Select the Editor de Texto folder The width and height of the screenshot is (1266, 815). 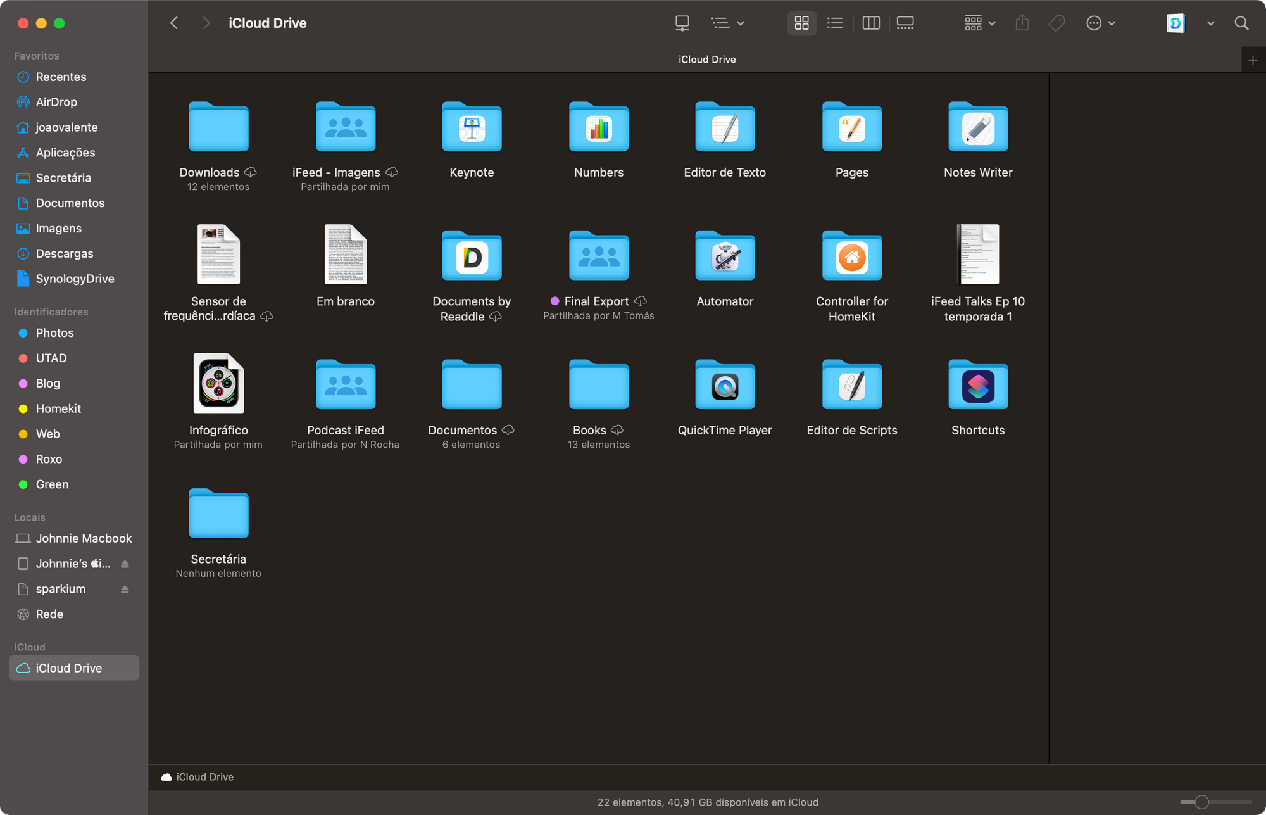(x=725, y=127)
